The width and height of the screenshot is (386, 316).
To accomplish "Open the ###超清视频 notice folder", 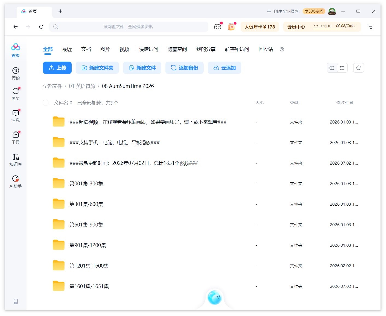I will point(148,122).
